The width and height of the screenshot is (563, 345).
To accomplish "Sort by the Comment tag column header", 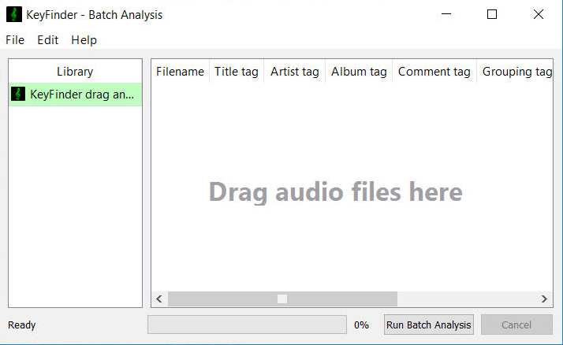I will click(434, 72).
